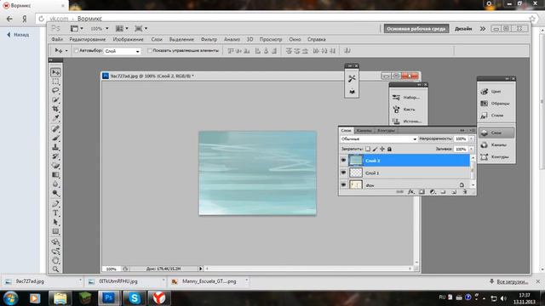The image size is (545, 306).
Task: Select the Spot Healing Brush tool
Action: [x=55, y=128]
